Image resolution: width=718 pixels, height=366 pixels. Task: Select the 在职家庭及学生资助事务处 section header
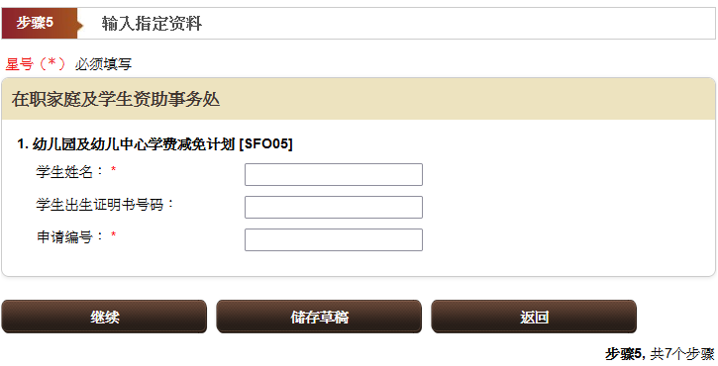point(116,99)
